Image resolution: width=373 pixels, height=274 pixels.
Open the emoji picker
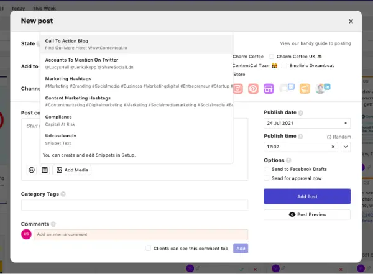click(32, 170)
